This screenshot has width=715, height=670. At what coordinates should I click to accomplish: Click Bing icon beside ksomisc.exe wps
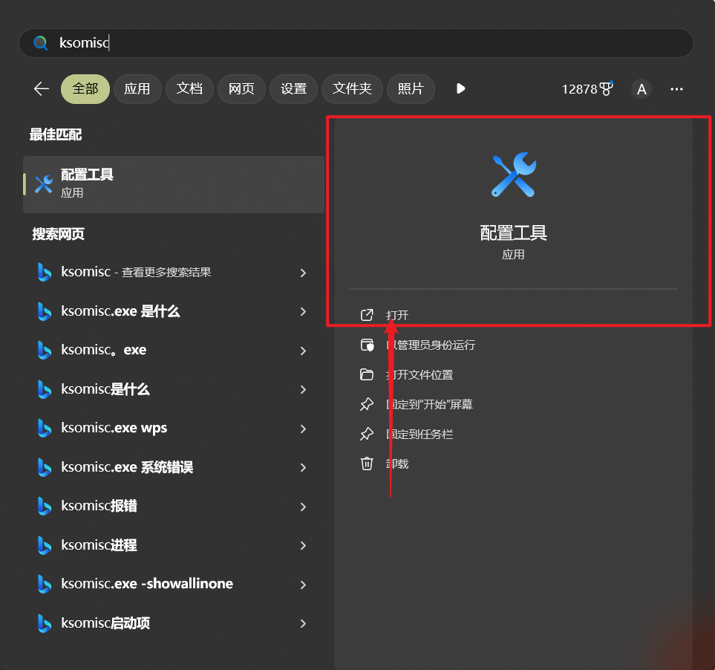[44, 429]
